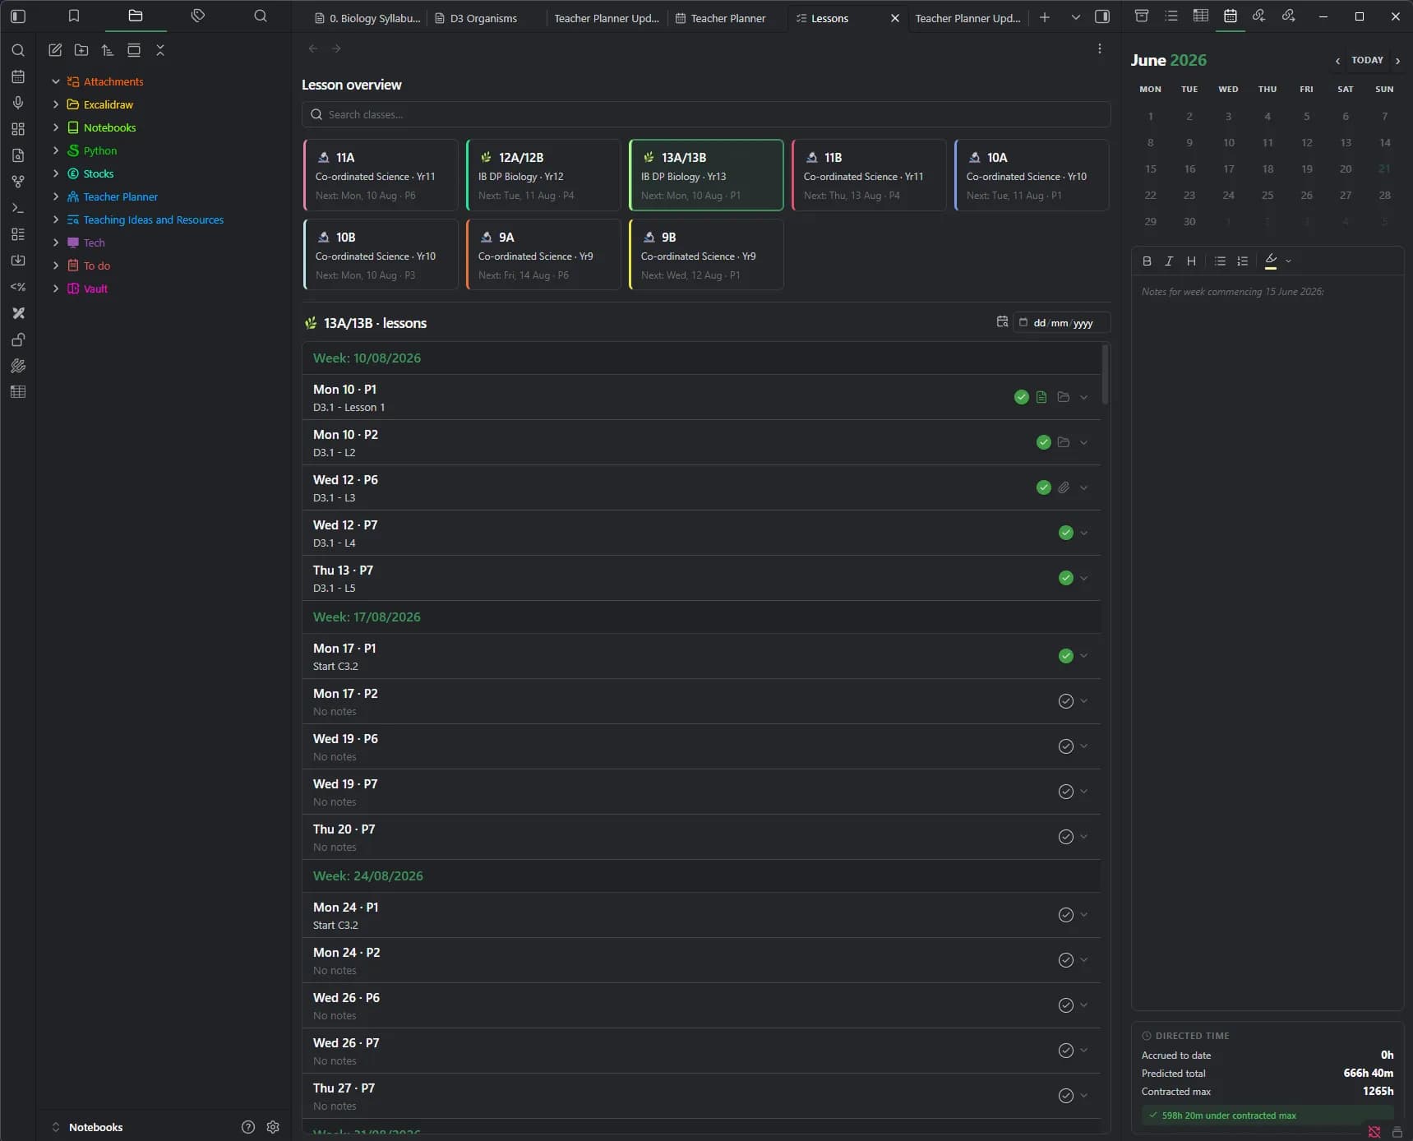
Task: Open the terminal command icon in ribbon
Action: click(18, 208)
